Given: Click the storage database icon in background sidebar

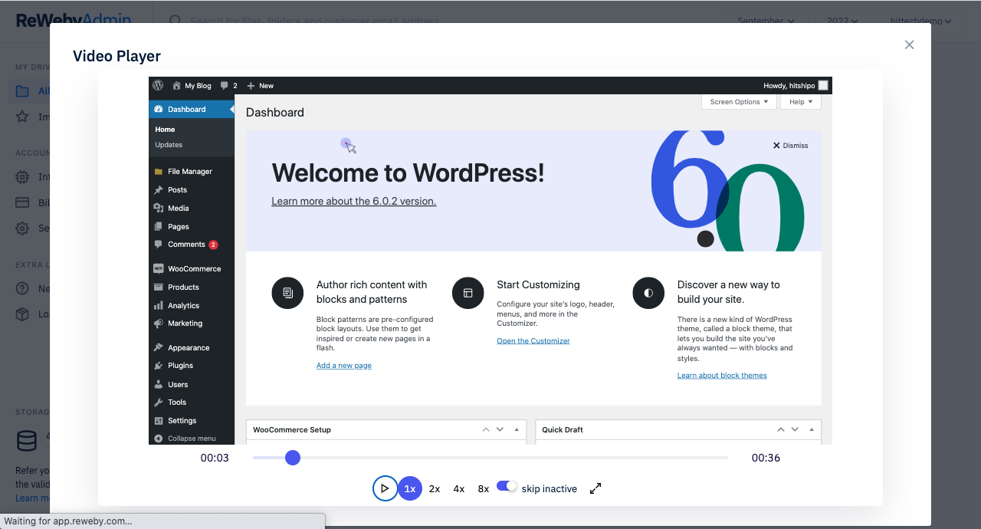Looking at the screenshot, I should pos(27,441).
